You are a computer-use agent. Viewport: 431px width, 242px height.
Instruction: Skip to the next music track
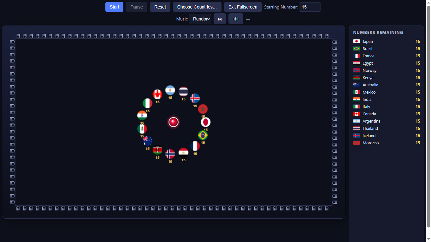coord(220,19)
